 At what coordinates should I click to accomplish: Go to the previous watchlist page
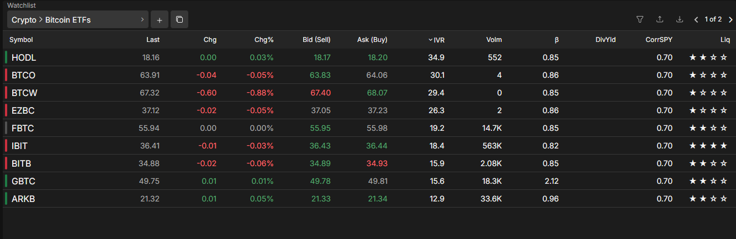click(696, 20)
